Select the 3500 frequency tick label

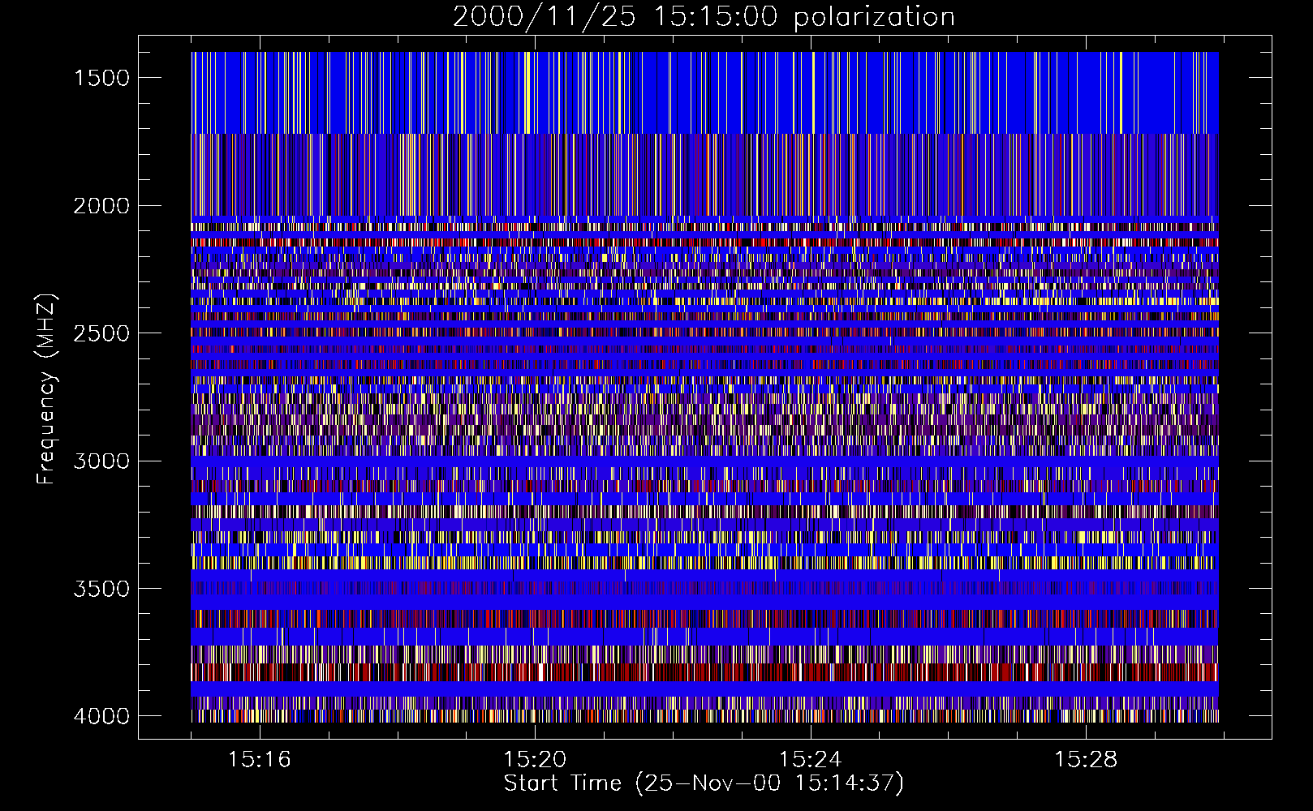click(101, 589)
